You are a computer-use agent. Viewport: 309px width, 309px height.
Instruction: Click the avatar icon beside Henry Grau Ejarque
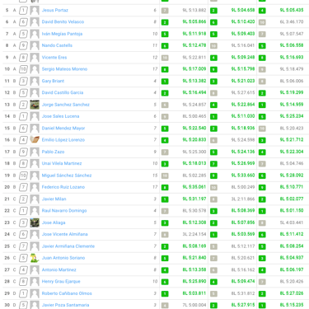[x=35, y=282]
